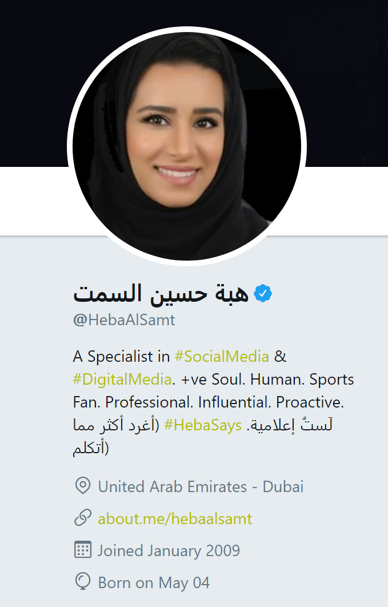This screenshot has height=607, width=388.
Task: Click the '+ve Soul. Human. Sports' text
Action: (267, 380)
